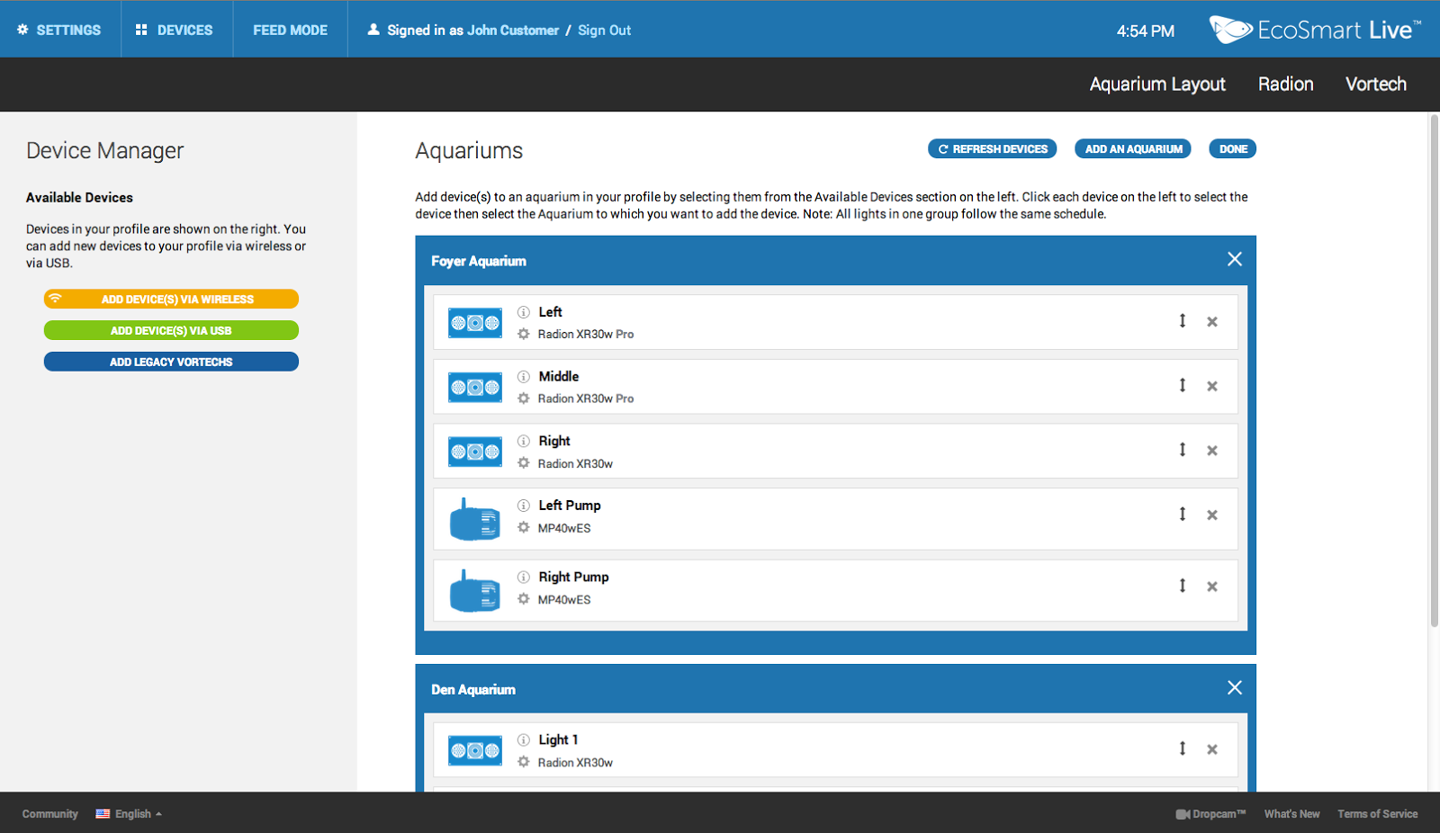Image resolution: width=1440 pixels, height=833 pixels.
Task: Open Devices from top bar
Action: tap(175, 30)
